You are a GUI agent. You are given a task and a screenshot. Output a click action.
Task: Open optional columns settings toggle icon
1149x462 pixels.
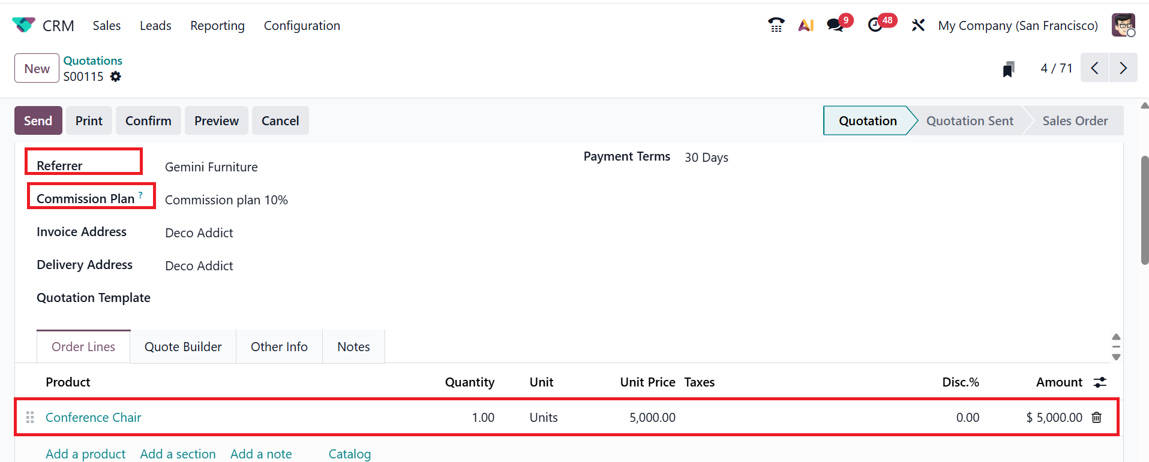[x=1100, y=382]
